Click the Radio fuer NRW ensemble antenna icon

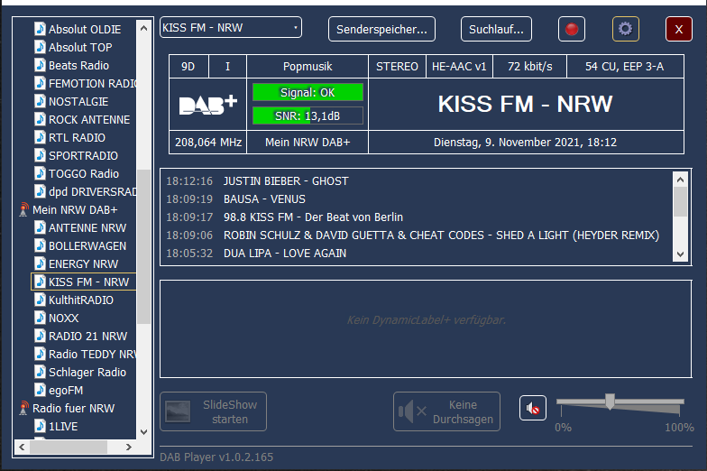pos(23,409)
